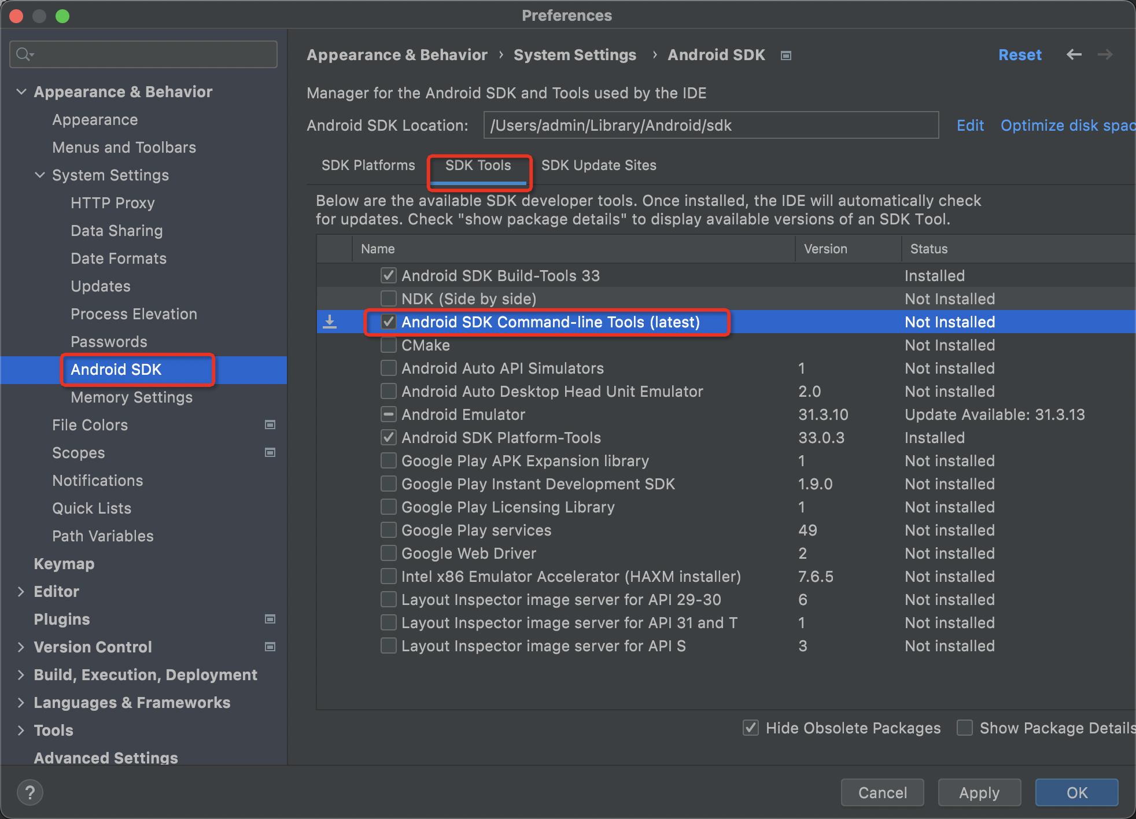Click the back navigation arrow icon
The width and height of the screenshot is (1136, 819).
1075,56
